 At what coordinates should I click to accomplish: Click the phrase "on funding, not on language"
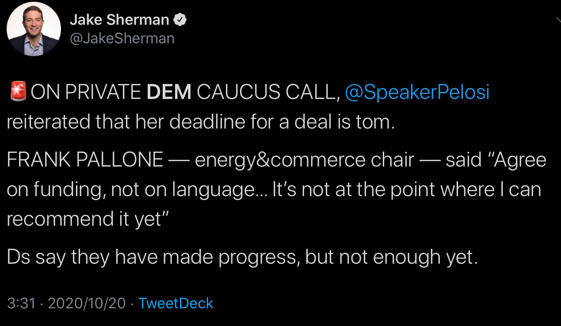coord(129,190)
